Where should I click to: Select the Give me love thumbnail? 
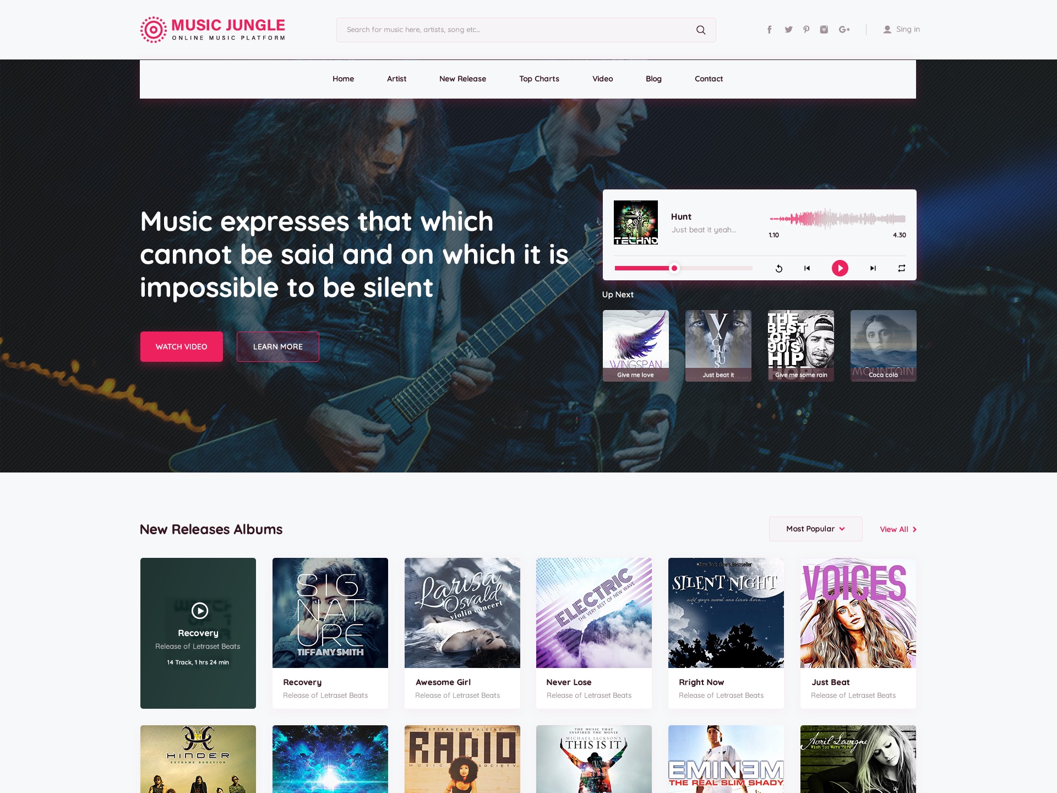[x=636, y=346]
